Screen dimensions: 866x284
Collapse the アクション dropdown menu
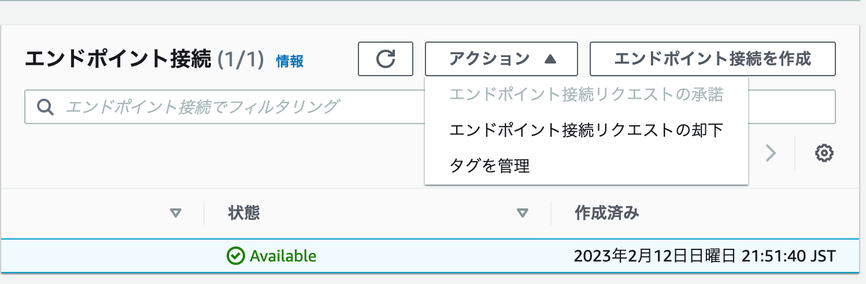(x=501, y=59)
